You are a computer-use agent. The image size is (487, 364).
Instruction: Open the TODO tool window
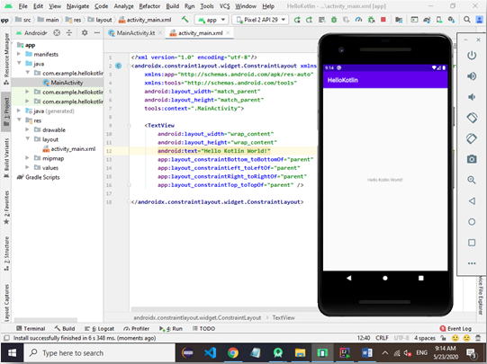203,328
